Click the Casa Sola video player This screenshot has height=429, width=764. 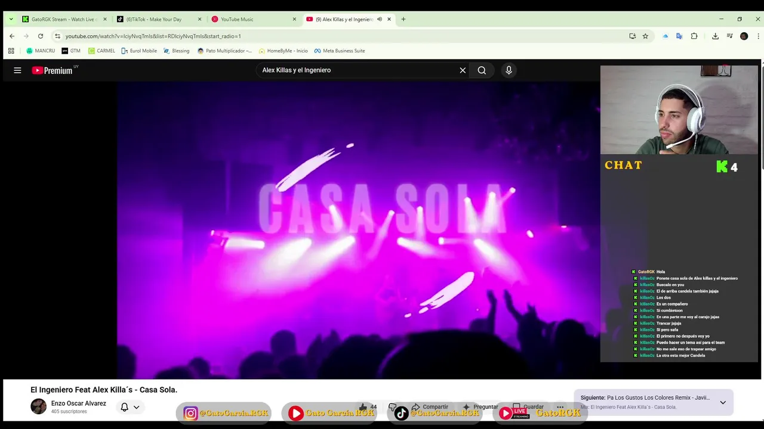coord(358,229)
